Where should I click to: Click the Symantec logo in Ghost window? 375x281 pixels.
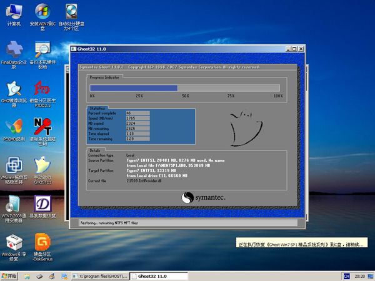click(203, 197)
